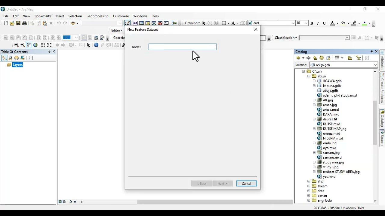Screen dimensions: 385x216
Task: Open the Customize menu
Action: (121, 16)
